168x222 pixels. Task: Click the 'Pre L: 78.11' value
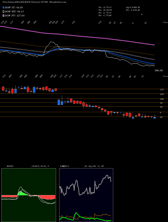pyautogui.click(x=105, y=13)
